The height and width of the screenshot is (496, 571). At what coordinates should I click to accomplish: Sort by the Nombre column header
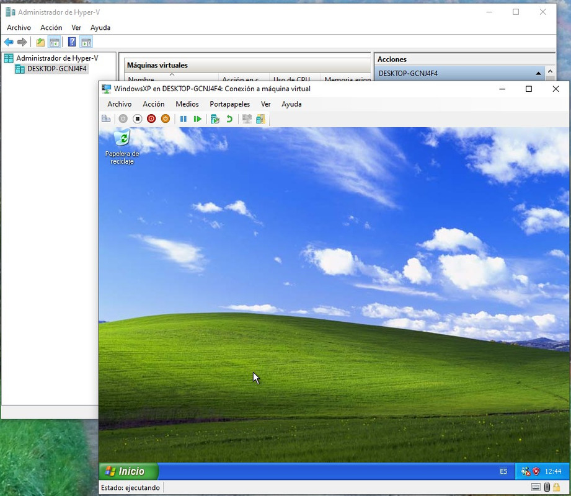(172, 79)
